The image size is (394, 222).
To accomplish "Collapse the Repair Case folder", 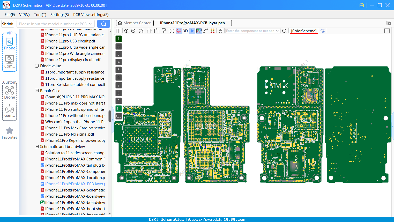I will (x=37, y=91).
